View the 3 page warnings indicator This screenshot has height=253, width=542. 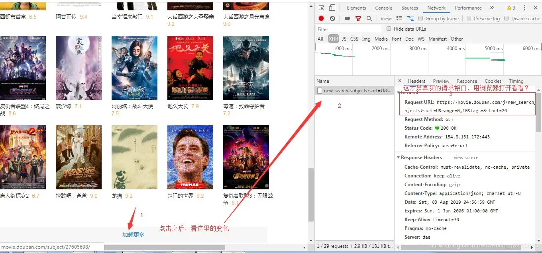[x=511, y=8]
